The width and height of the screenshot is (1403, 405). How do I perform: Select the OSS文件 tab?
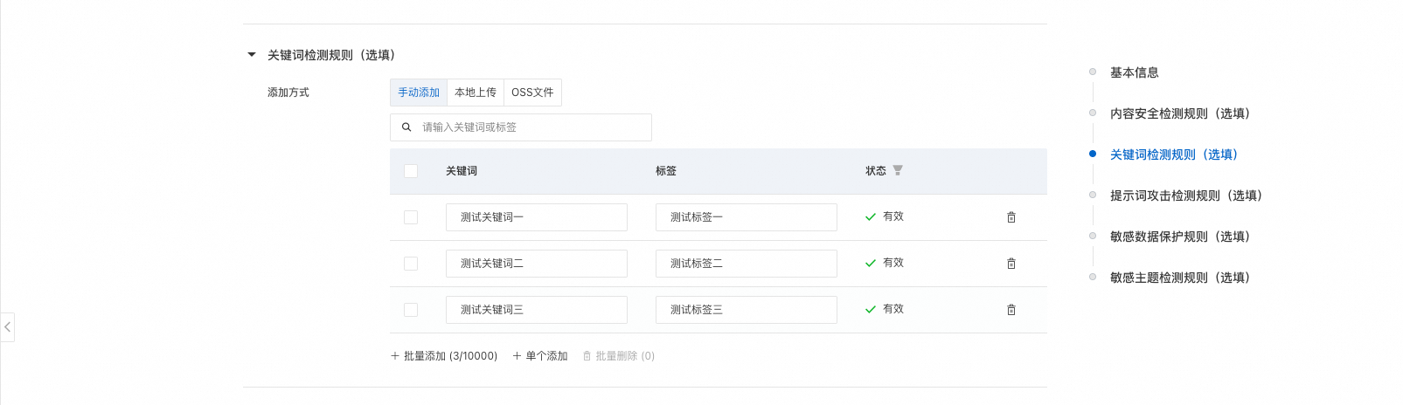point(532,93)
